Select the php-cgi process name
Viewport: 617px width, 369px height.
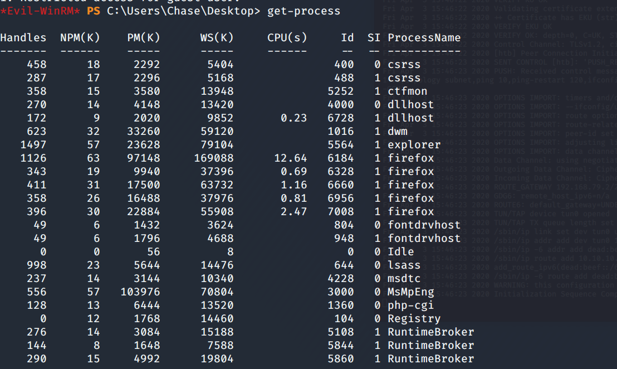coord(411,305)
